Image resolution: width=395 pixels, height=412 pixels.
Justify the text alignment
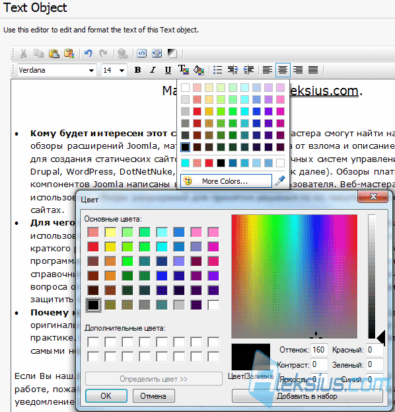click(x=313, y=70)
